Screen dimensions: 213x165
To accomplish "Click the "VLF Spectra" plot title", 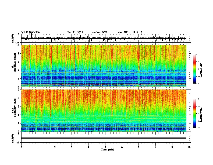I will click(x=30, y=32).
